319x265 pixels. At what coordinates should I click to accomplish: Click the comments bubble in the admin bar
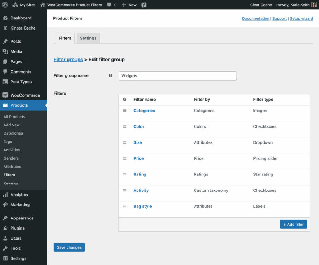[x=110, y=5]
